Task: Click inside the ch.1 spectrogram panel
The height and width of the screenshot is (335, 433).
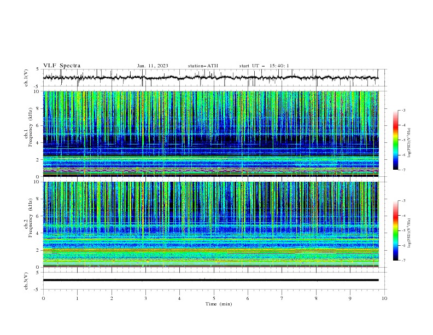Action: coord(210,134)
